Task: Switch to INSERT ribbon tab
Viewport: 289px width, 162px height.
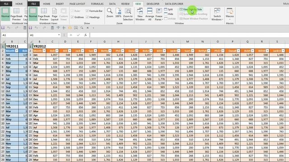Action: 60,4
